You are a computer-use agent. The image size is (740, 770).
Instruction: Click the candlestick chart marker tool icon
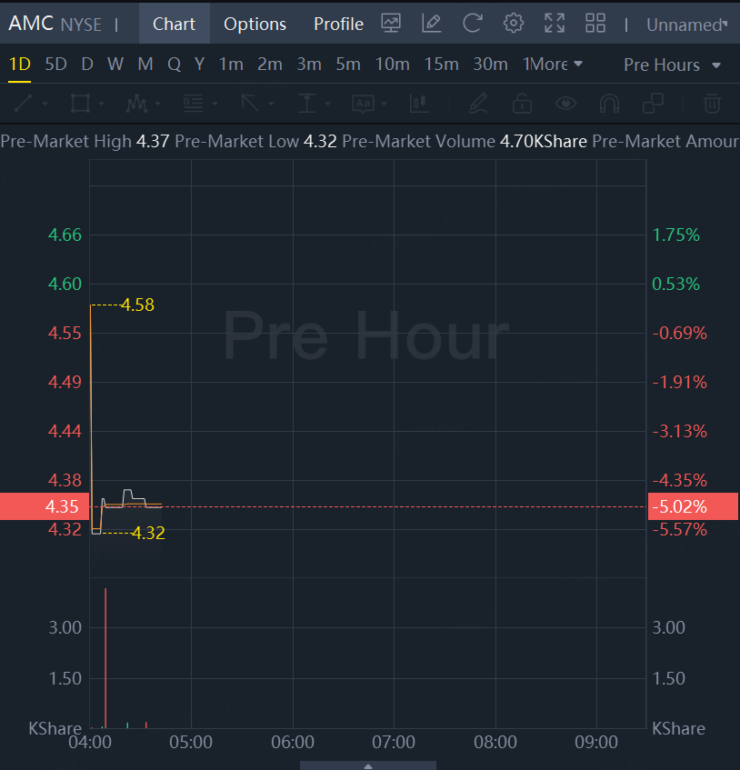coord(419,104)
